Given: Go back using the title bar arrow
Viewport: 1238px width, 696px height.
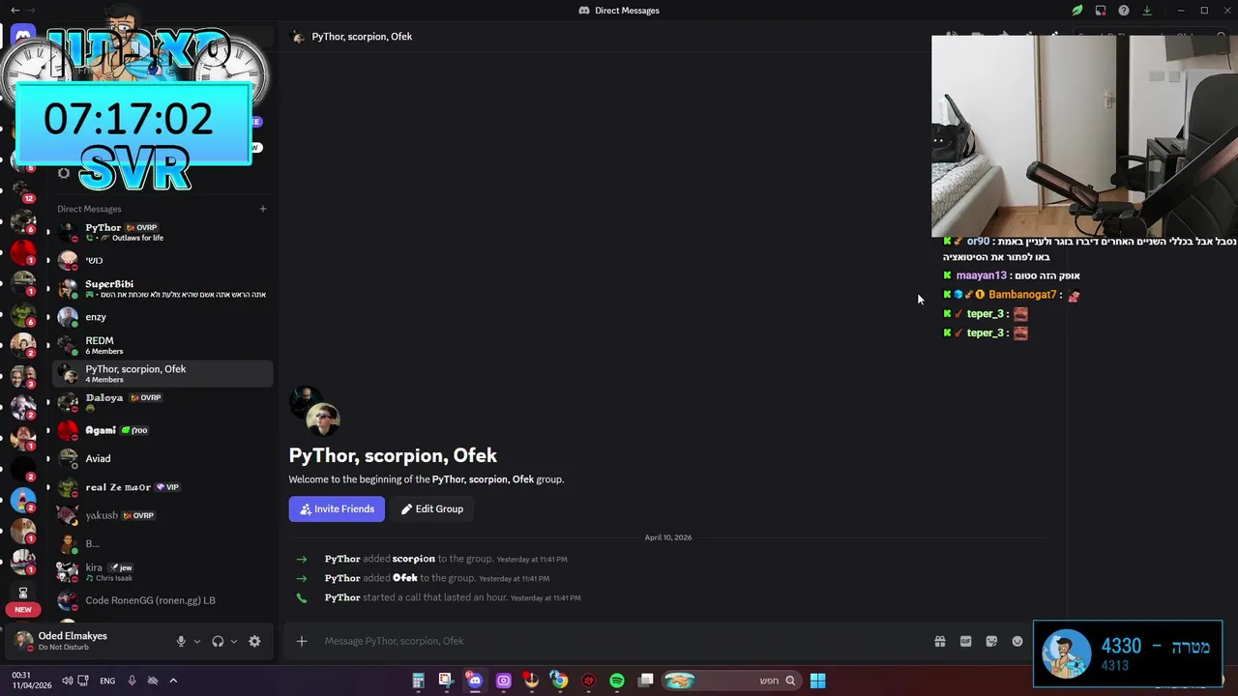Looking at the screenshot, I should (x=15, y=11).
